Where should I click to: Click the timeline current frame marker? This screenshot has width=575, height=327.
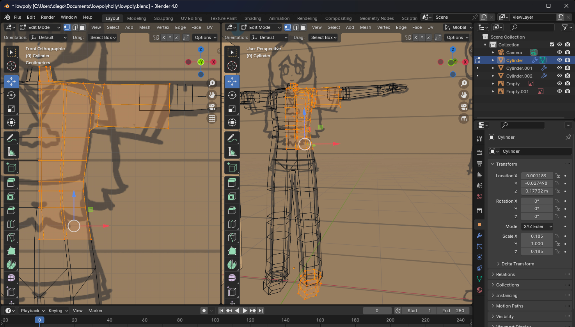pos(39,320)
